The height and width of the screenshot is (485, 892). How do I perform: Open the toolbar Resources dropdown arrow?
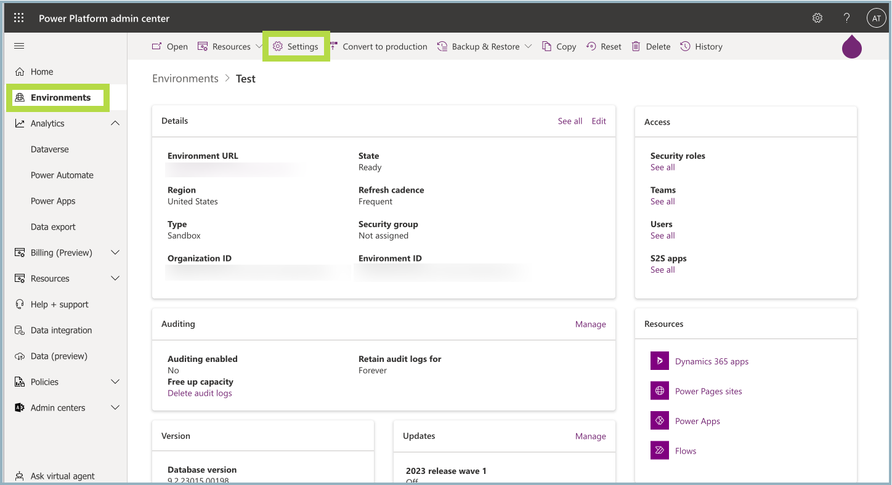point(259,47)
